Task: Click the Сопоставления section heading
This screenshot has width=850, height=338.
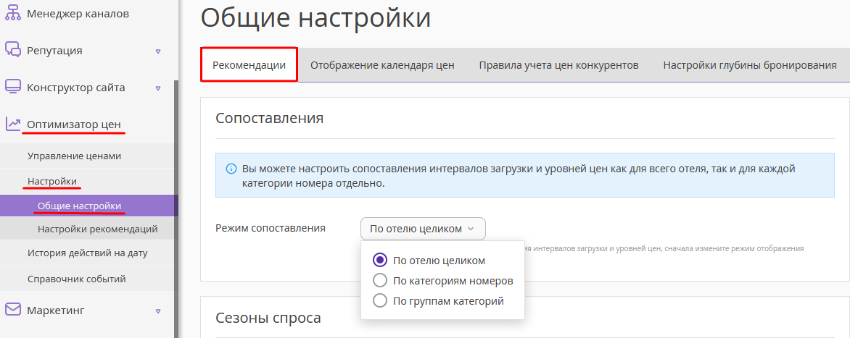Action: 269,118
